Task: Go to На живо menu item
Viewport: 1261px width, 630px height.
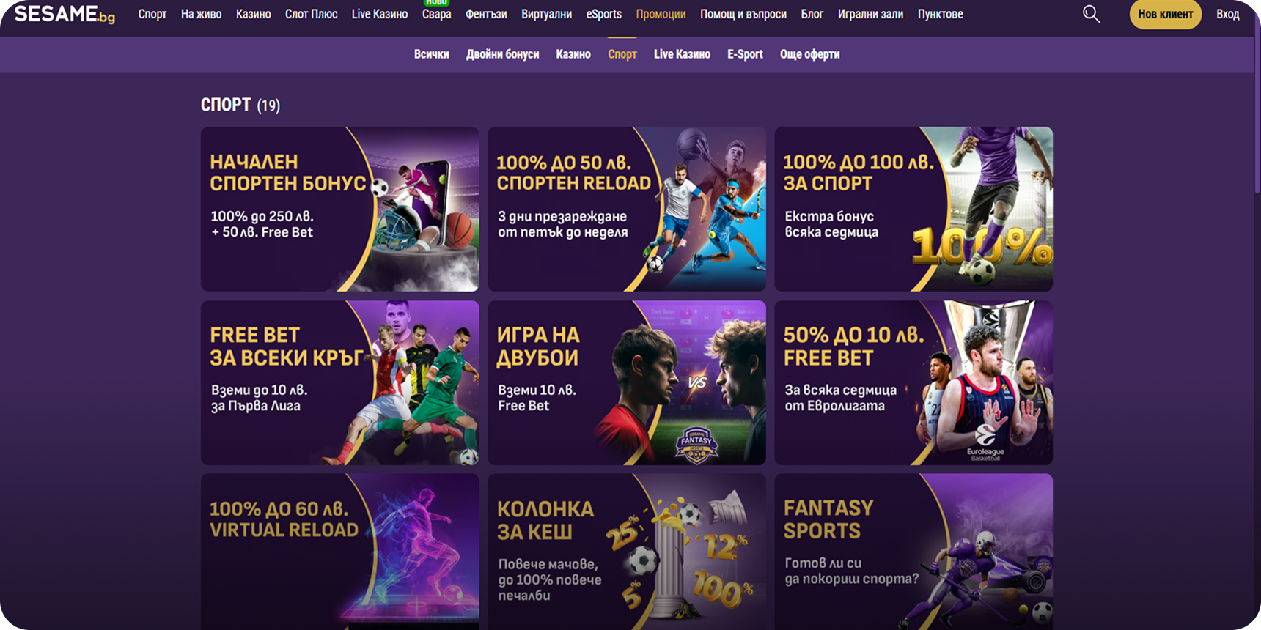Action: [x=201, y=14]
